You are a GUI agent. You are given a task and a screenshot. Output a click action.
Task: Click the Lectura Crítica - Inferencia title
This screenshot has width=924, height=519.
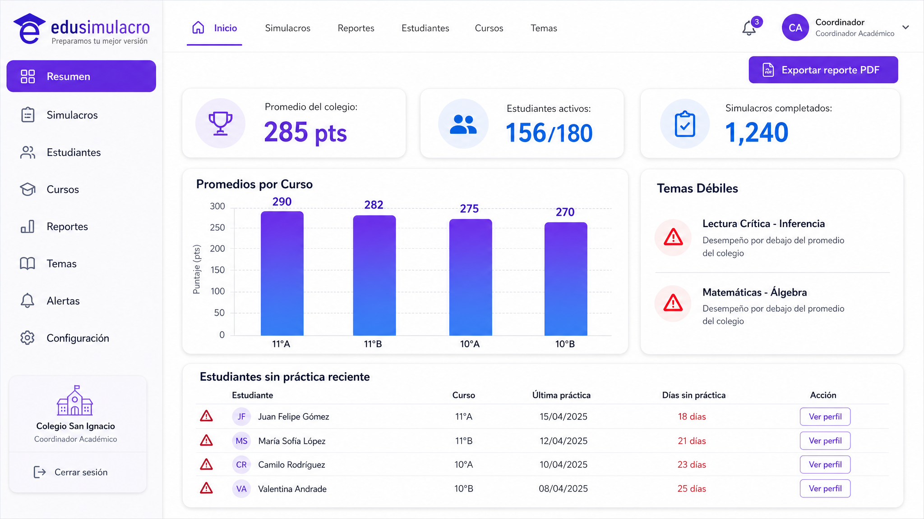tap(763, 223)
